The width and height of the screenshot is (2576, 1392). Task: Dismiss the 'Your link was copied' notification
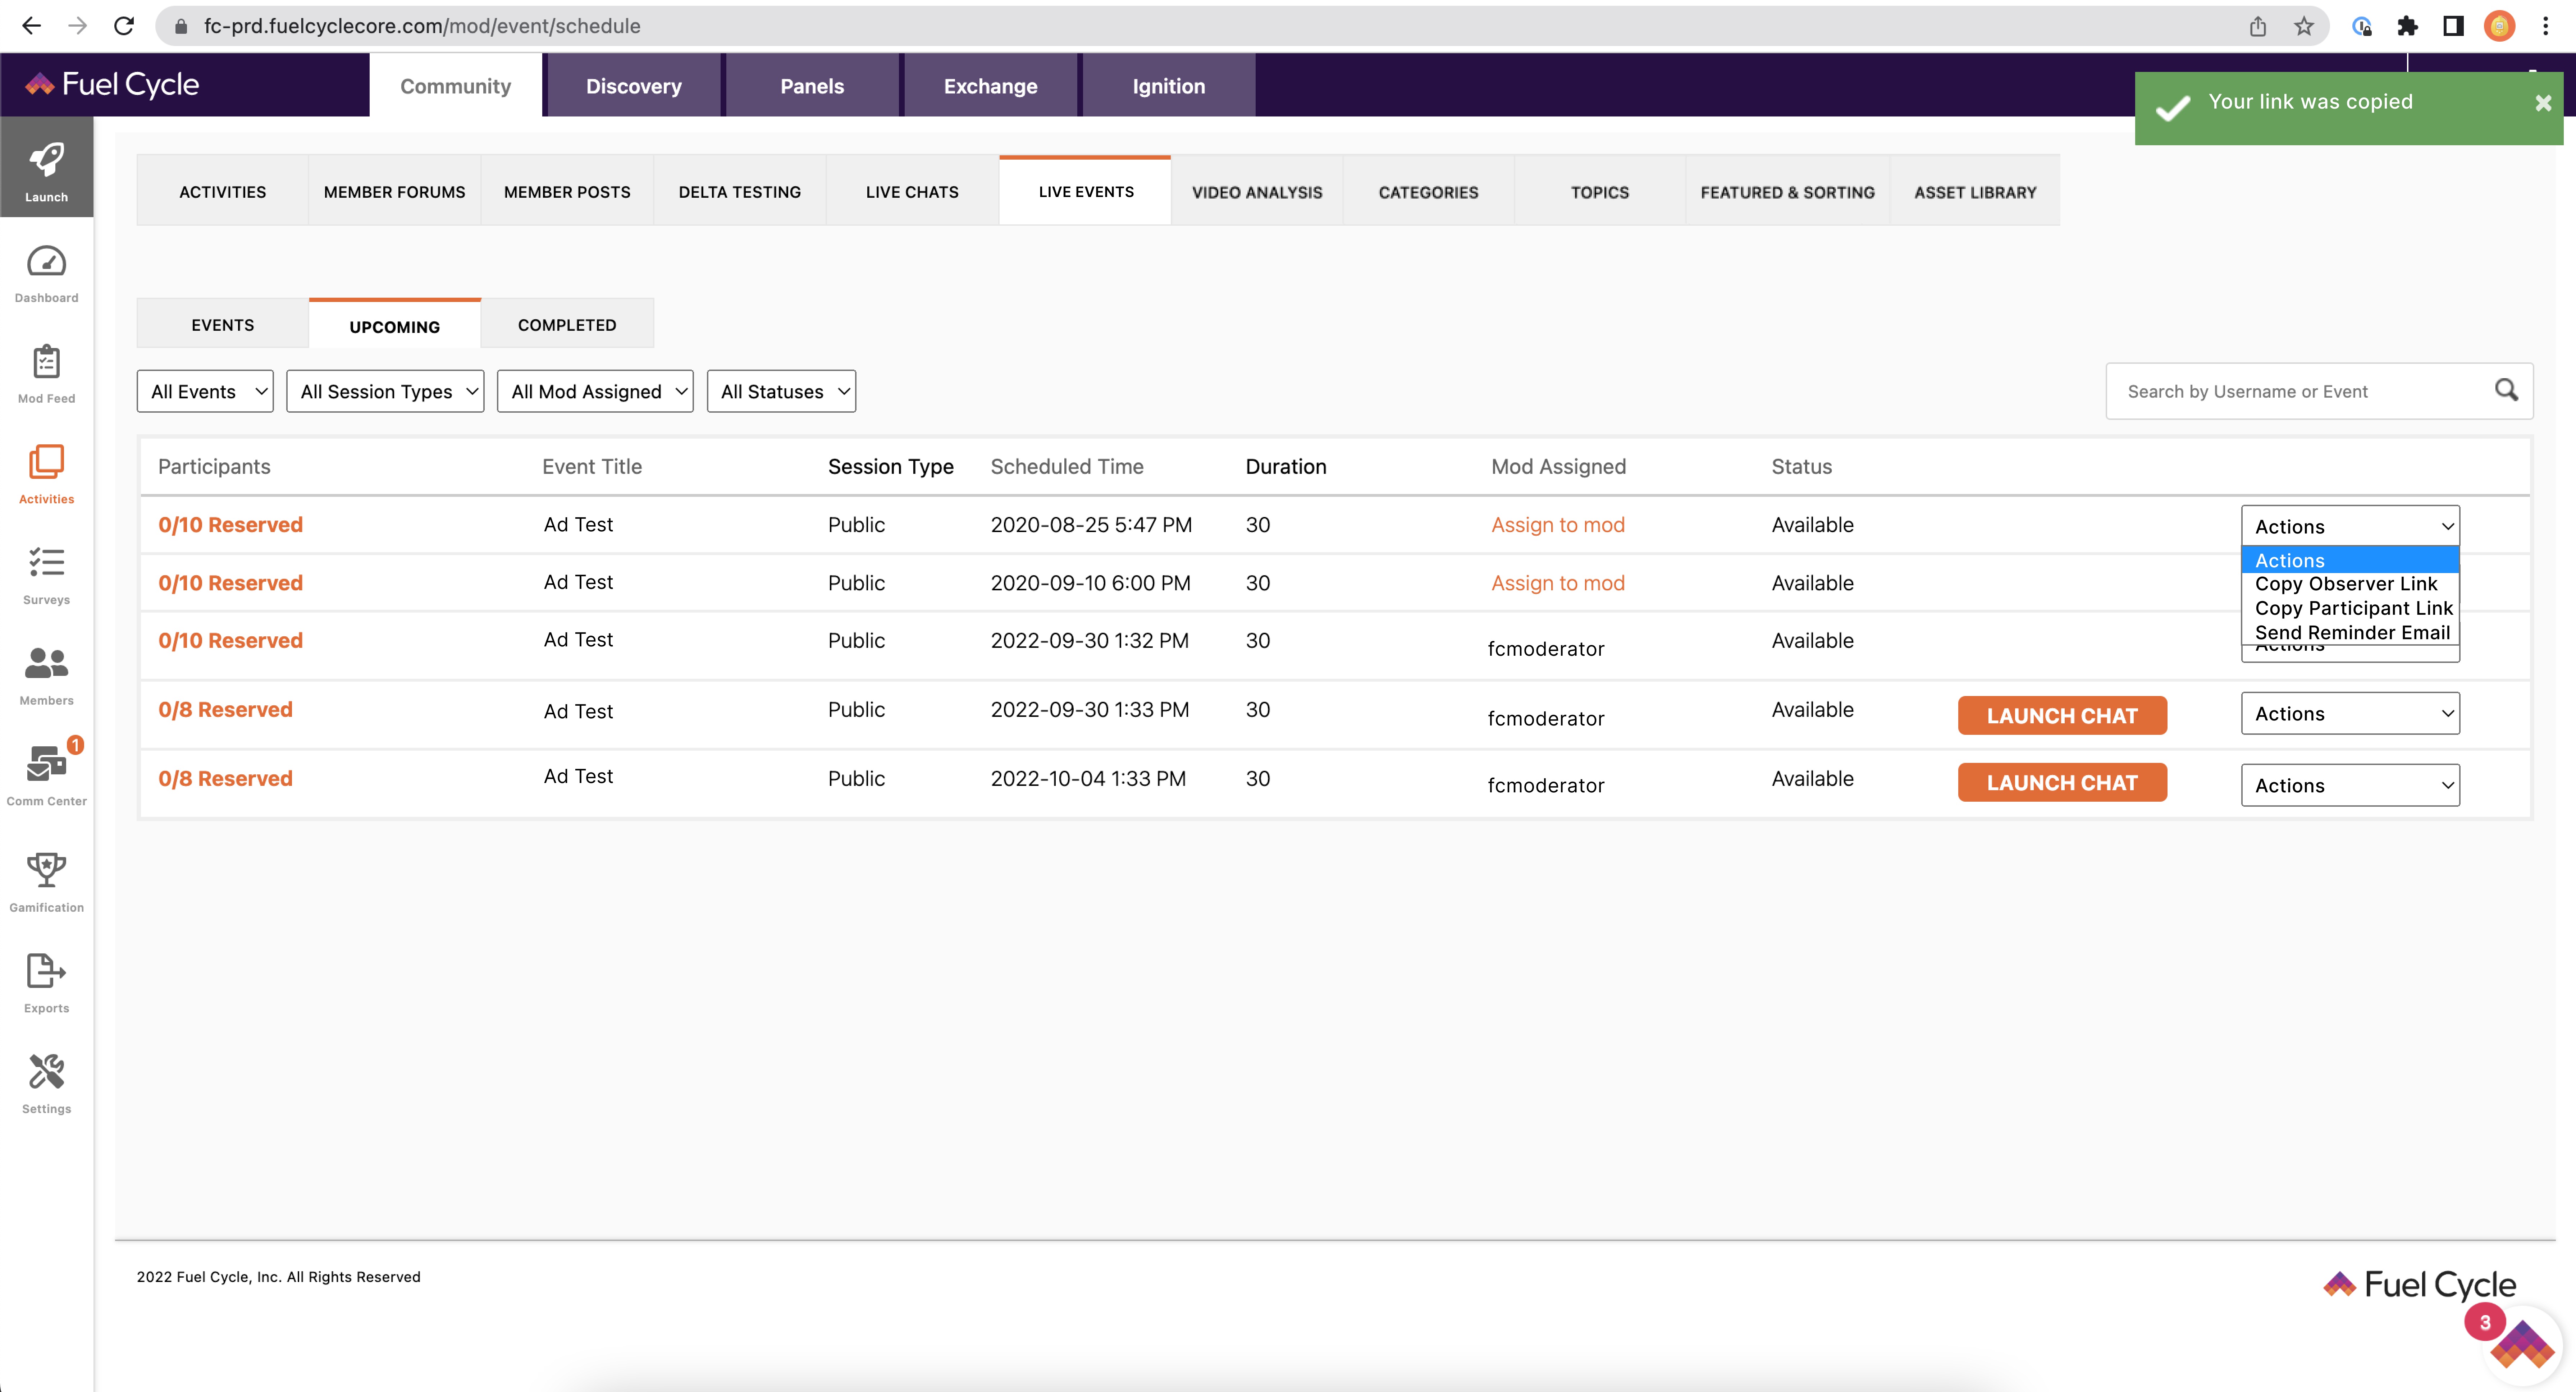2543,103
